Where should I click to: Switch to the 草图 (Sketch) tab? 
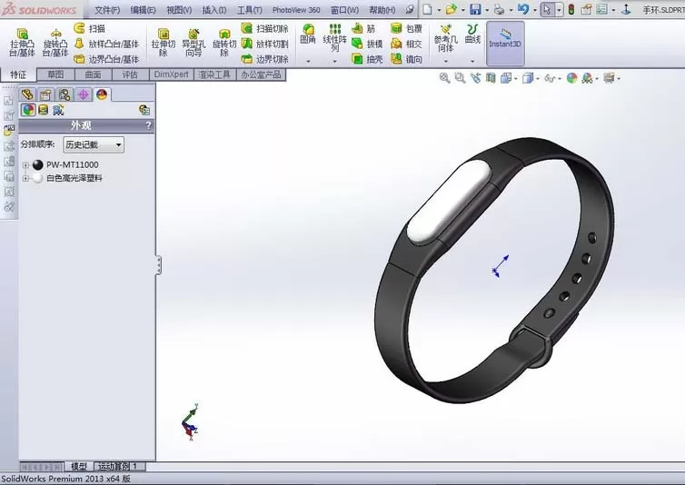[55, 74]
